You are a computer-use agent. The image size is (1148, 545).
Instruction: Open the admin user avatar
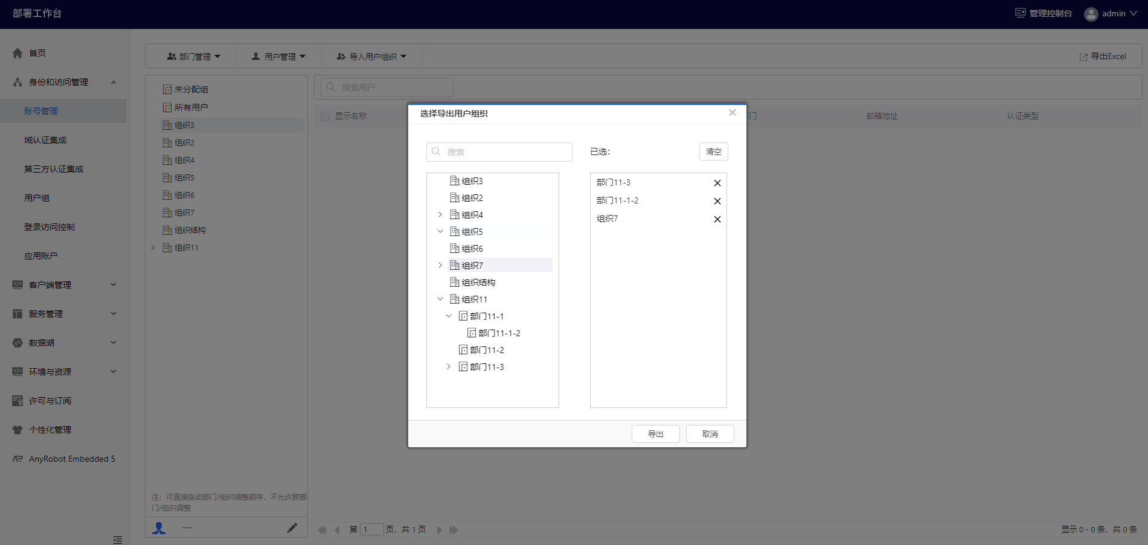coord(1091,14)
